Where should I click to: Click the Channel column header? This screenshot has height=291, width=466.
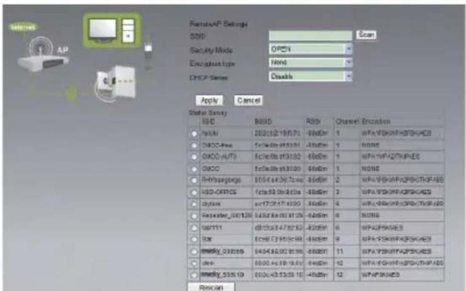(347, 122)
